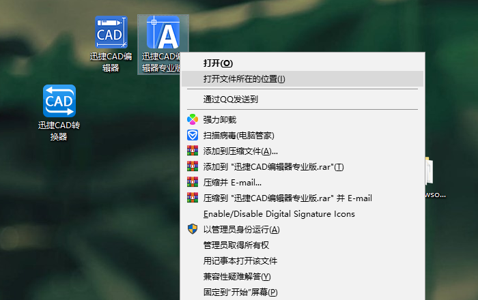Viewport: 478px width, 300px height.
Task: Click the 迅捷CAD转换器 label text
Action: pos(59,131)
